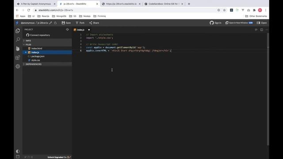283x159 pixels.
Task: Click code line 6 appDiv.innerHTML
Action: point(129,51)
